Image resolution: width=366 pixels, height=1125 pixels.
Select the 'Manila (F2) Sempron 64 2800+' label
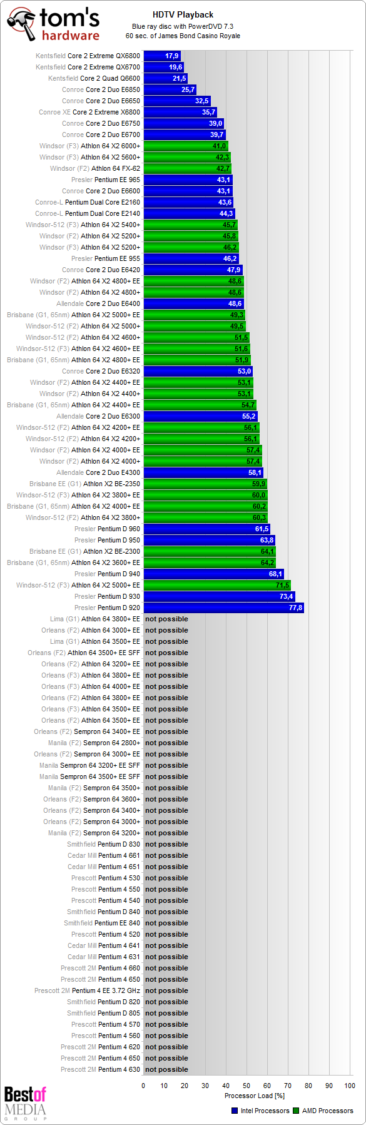(x=94, y=743)
